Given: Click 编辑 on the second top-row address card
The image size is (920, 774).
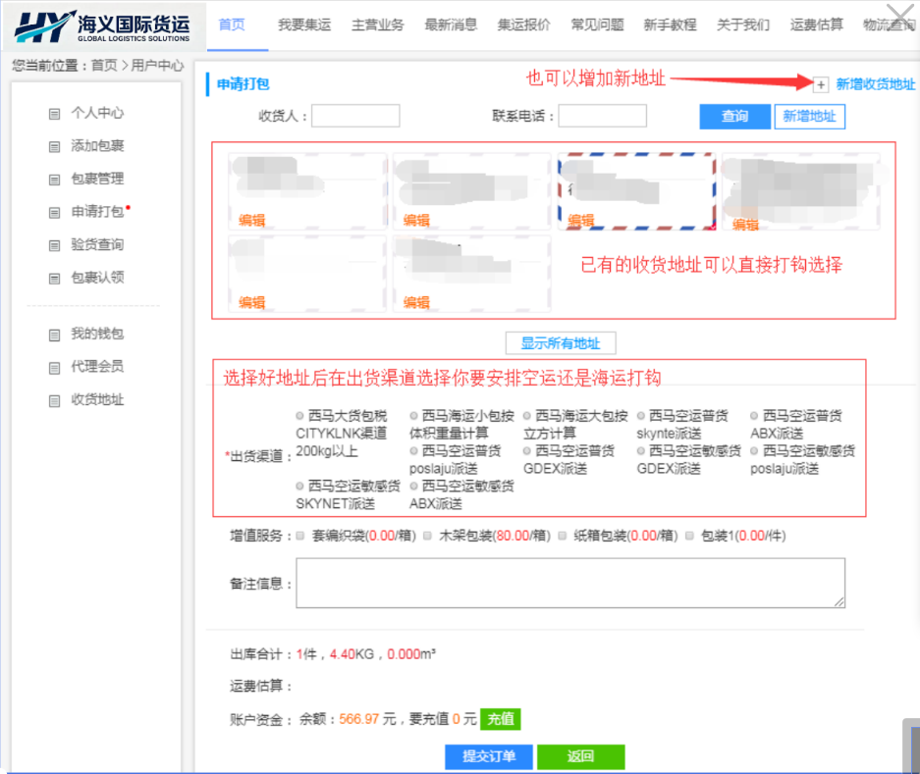Looking at the screenshot, I should tap(416, 221).
